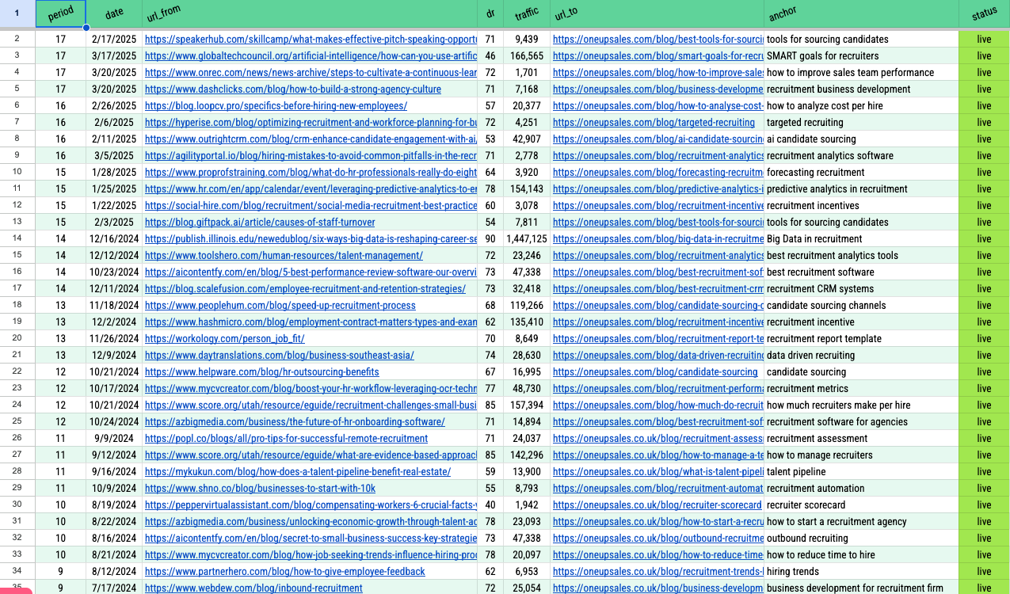
Task: Select the date cell 12/16/2024
Action: [x=114, y=238]
